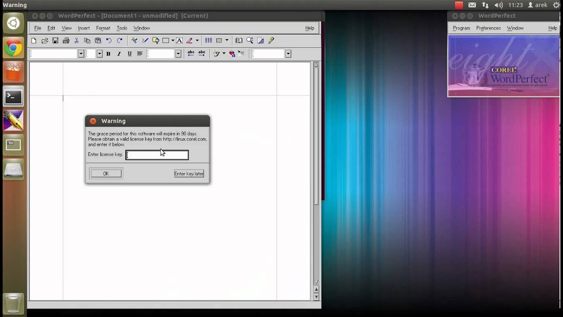Open the shape tool dropdown arrow
563x317 pixels.
pyautogui.click(x=173, y=41)
